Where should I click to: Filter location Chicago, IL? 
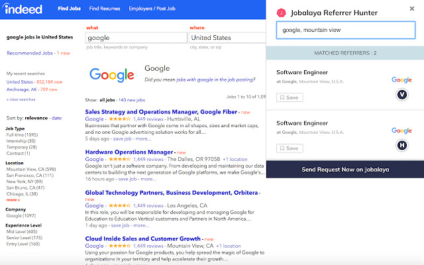tap(22, 194)
